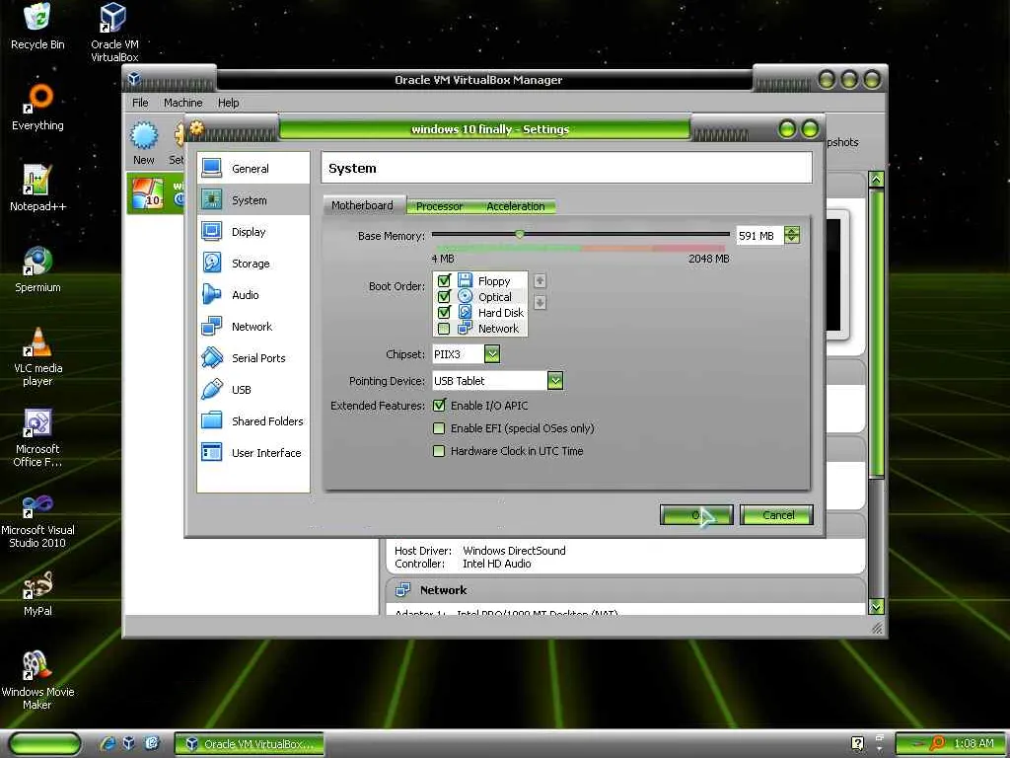Open Spermium browser shortcut

tap(37, 268)
